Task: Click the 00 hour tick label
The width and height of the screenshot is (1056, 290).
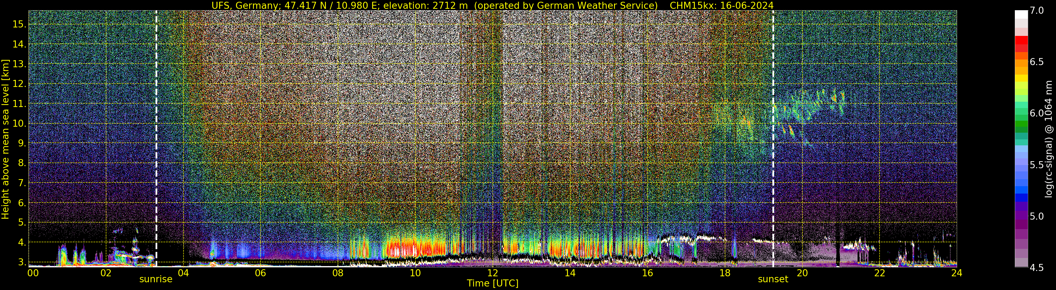Action: (x=33, y=273)
